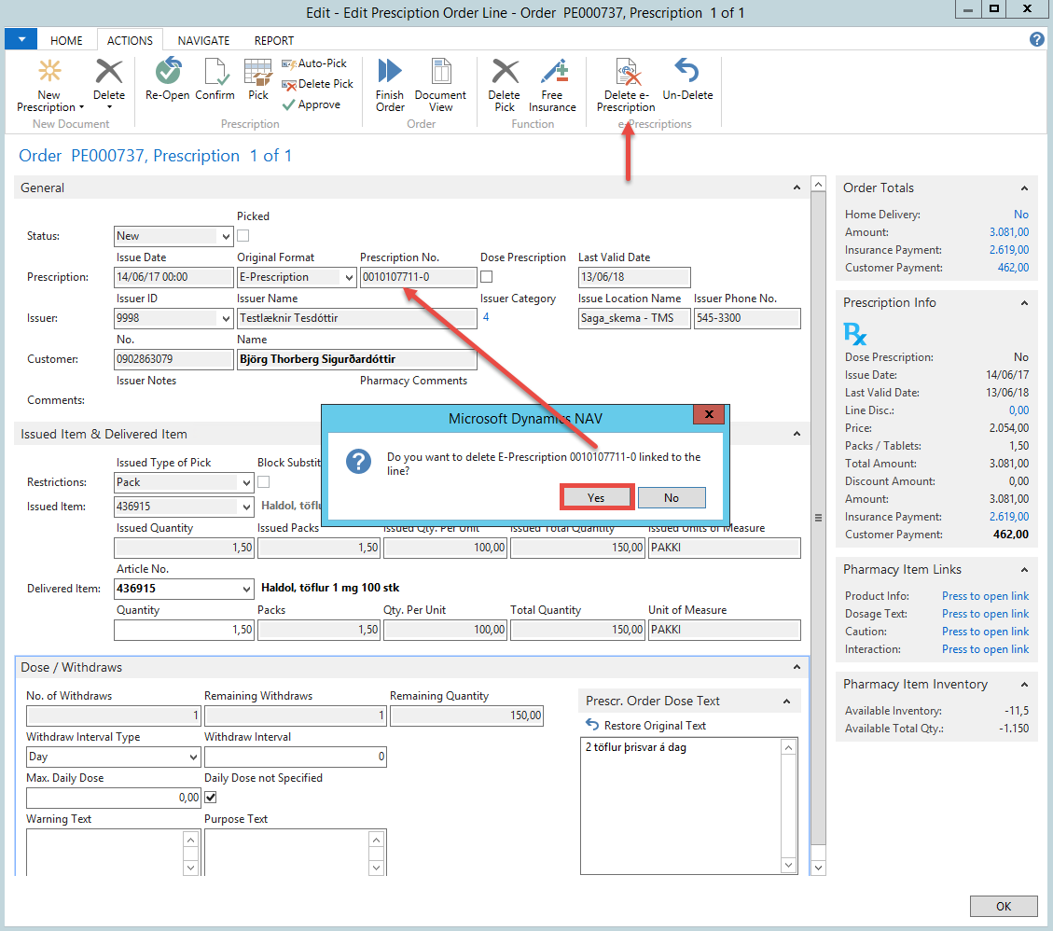Click the Un-Delete icon
This screenshot has width=1053, height=931.
687,73
